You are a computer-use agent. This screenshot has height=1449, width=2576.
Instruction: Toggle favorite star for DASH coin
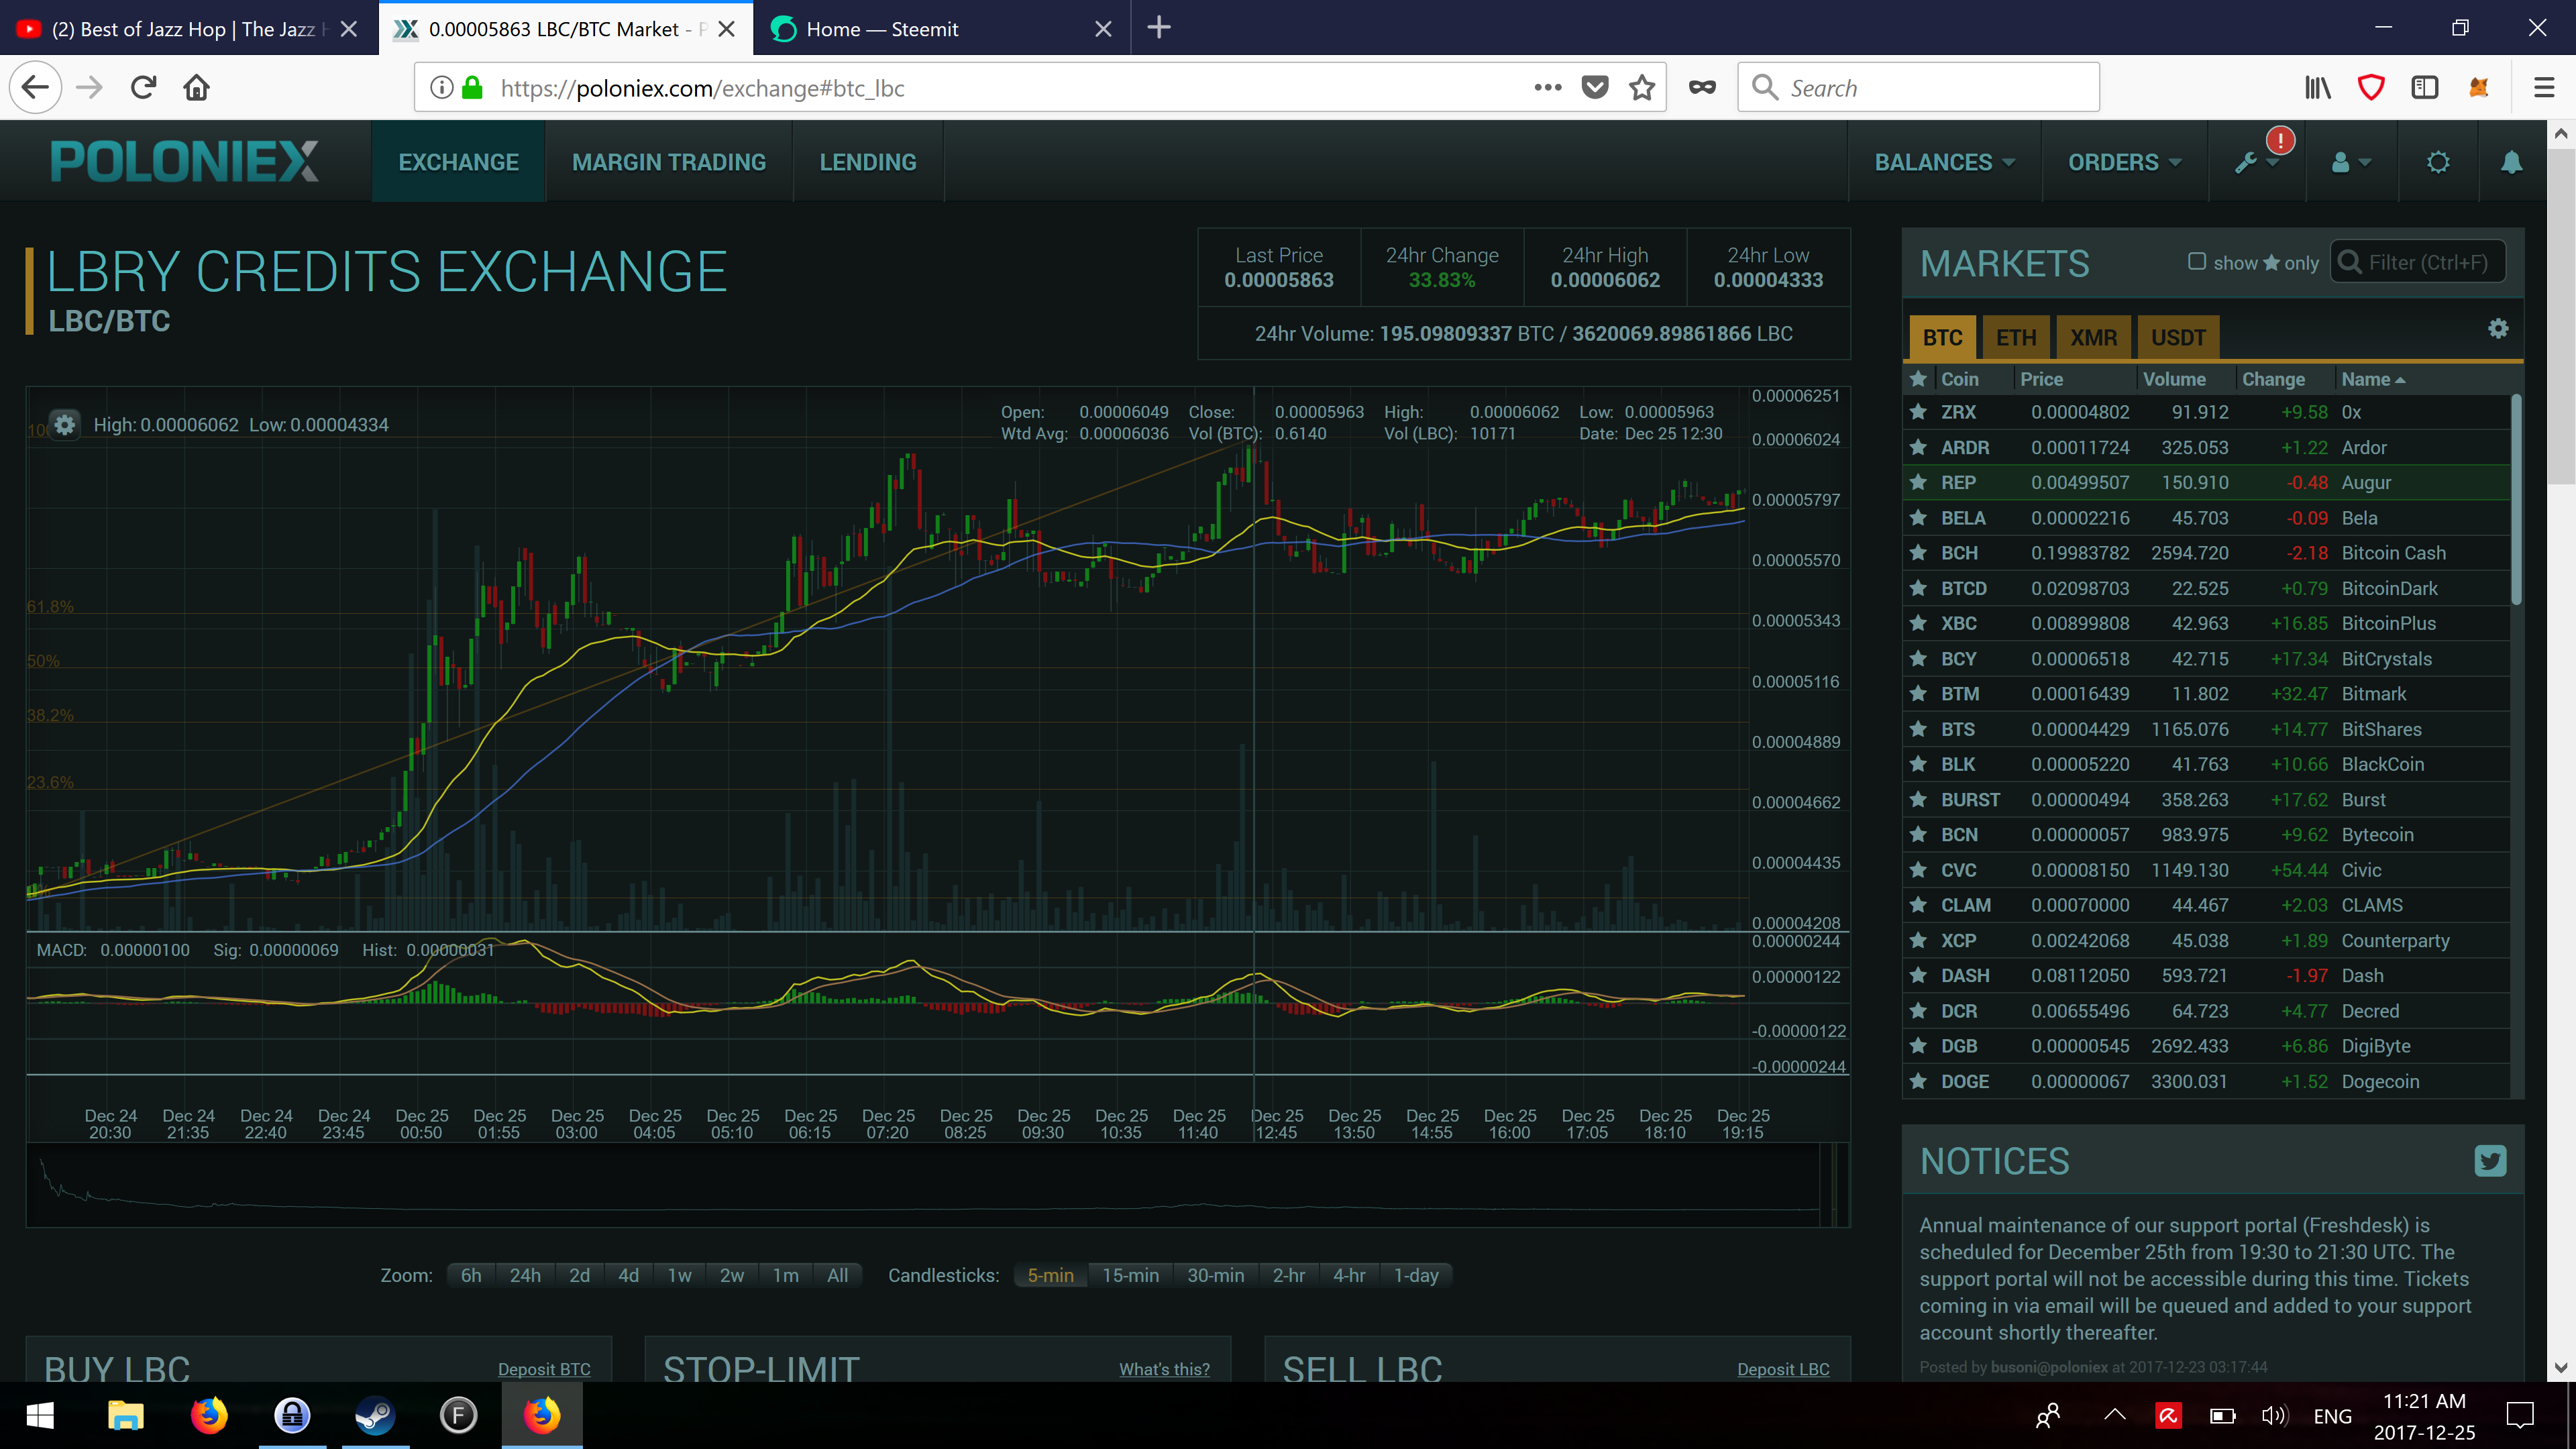tap(1918, 976)
